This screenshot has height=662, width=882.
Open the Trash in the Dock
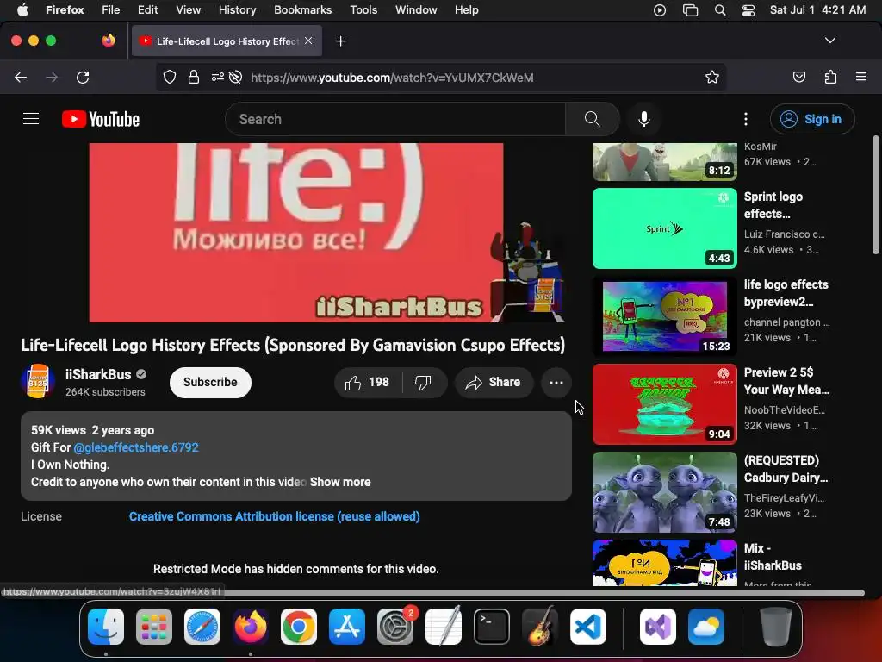click(776, 627)
